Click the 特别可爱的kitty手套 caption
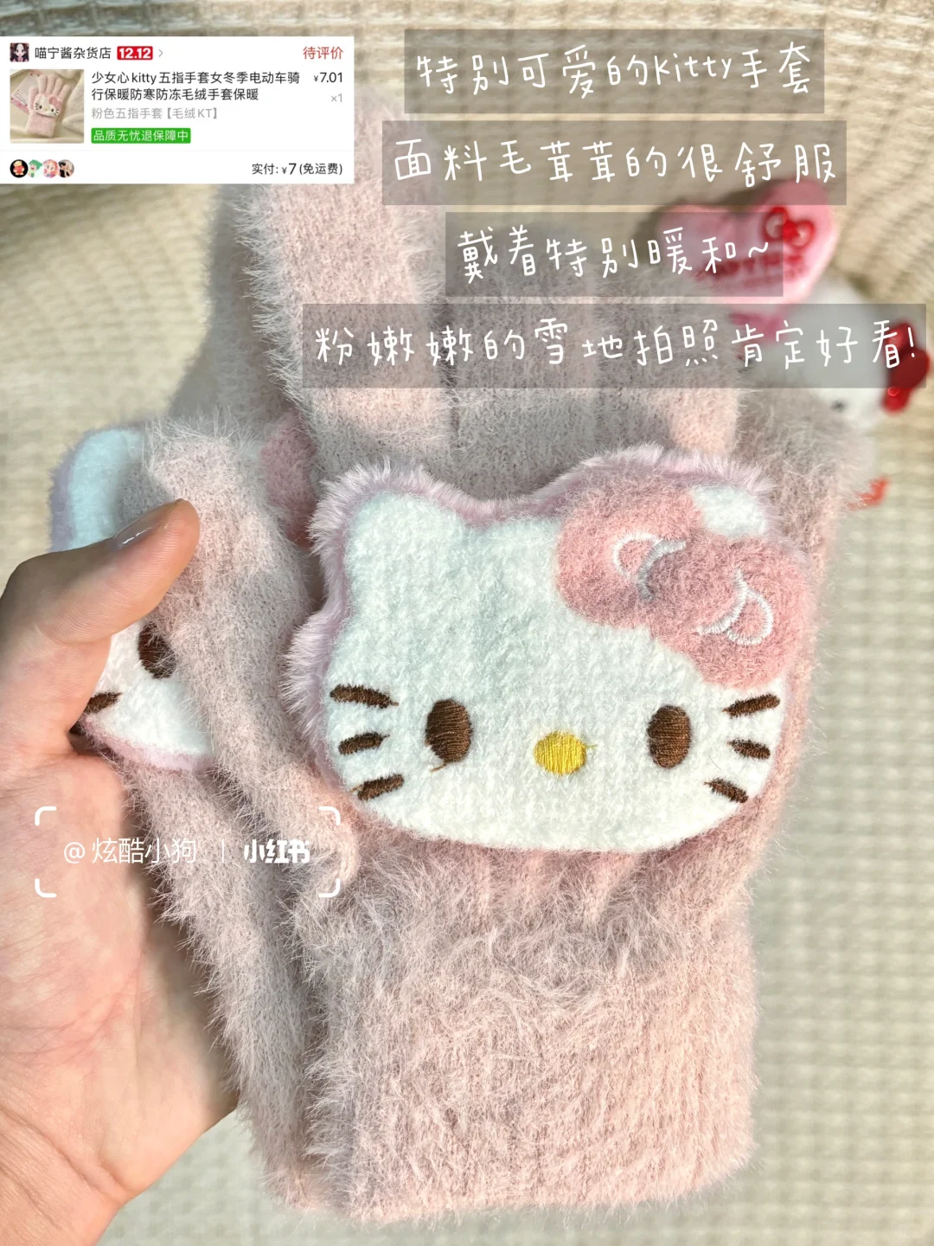This screenshot has height=1246, width=934. click(x=614, y=72)
